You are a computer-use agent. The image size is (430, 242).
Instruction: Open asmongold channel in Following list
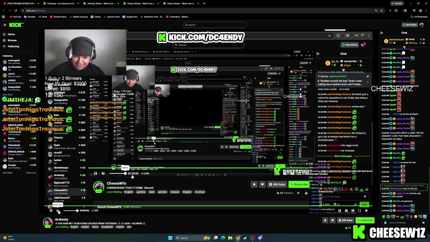click(19, 62)
